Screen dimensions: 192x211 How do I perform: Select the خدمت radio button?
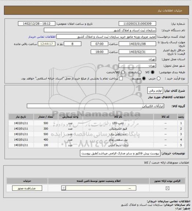[x=140, y=72]
